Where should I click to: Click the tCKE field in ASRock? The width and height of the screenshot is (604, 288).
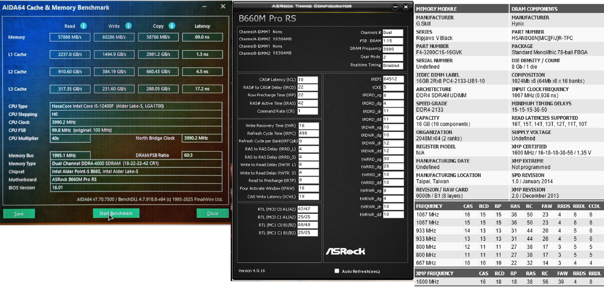(393, 87)
